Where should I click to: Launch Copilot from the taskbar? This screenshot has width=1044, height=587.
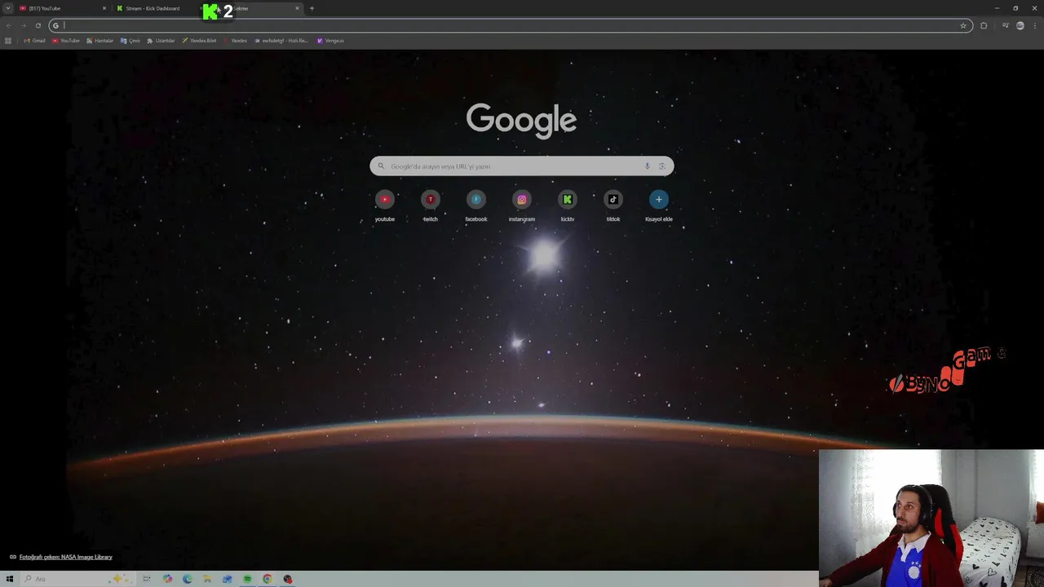point(167,579)
